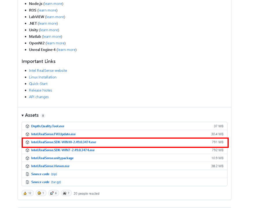The height and width of the screenshot is (208, 268).
Task: Open OpenNI2 learn more link
Action: pos(55,43)
